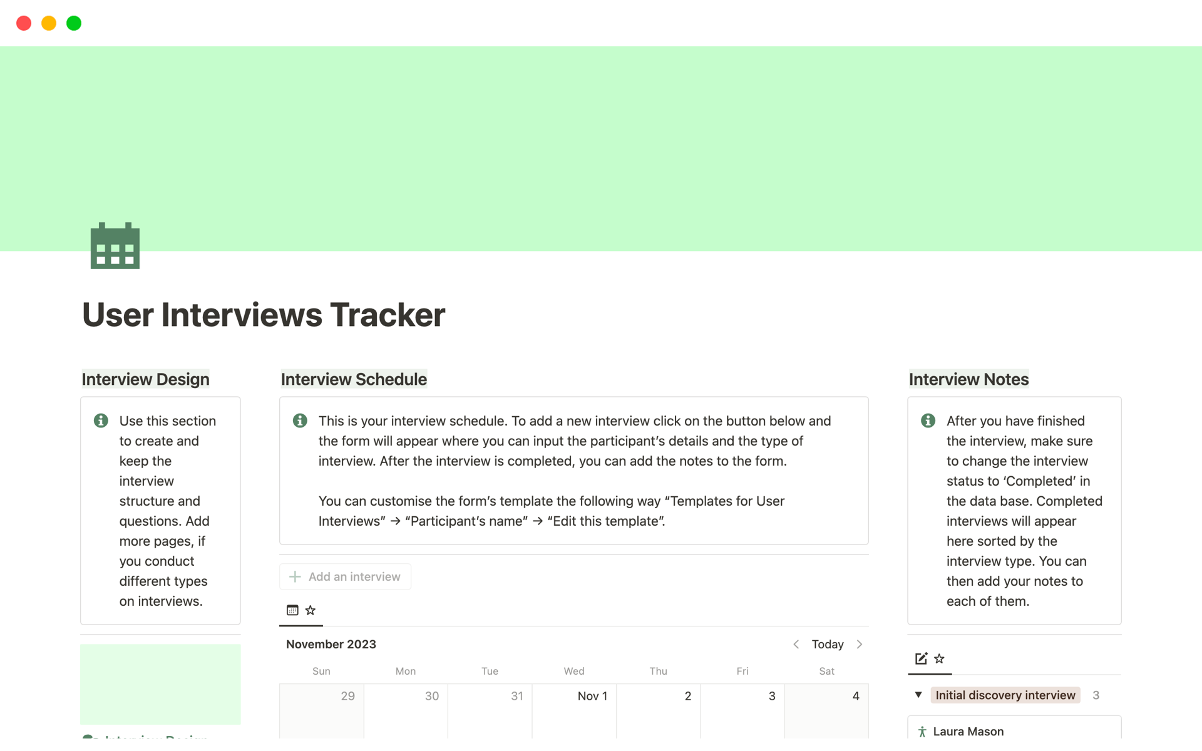1202x751 pixels.
Task: Click the green Interview Design section card
Action: [x=161, y=685]
